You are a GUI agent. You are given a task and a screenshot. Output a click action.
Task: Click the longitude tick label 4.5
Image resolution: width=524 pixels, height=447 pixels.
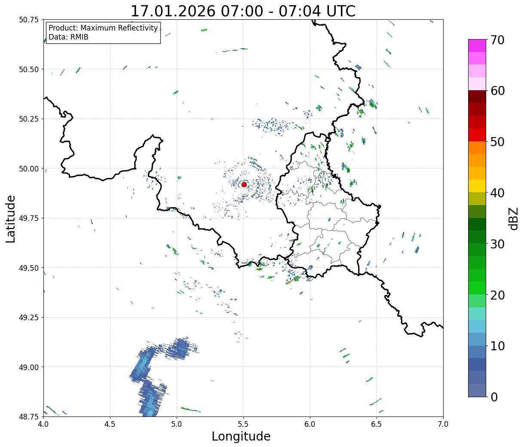click(x=110, y=424)
